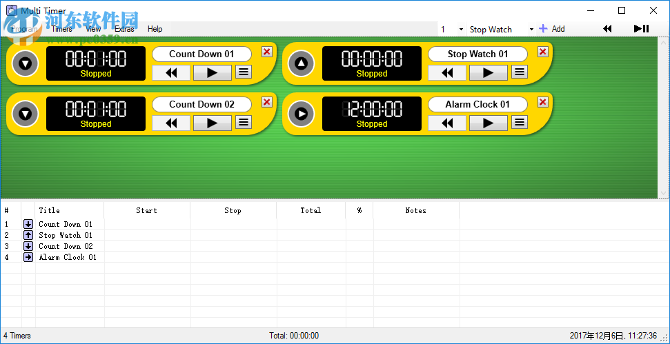Open the options menu icon of Count Down 02
This screenshot has height=344, width=670.
tap(244, 122)
